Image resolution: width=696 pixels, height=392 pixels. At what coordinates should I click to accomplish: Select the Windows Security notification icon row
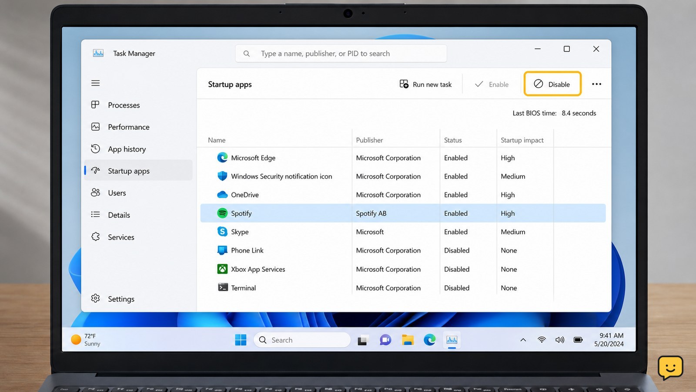click(403, 176)
